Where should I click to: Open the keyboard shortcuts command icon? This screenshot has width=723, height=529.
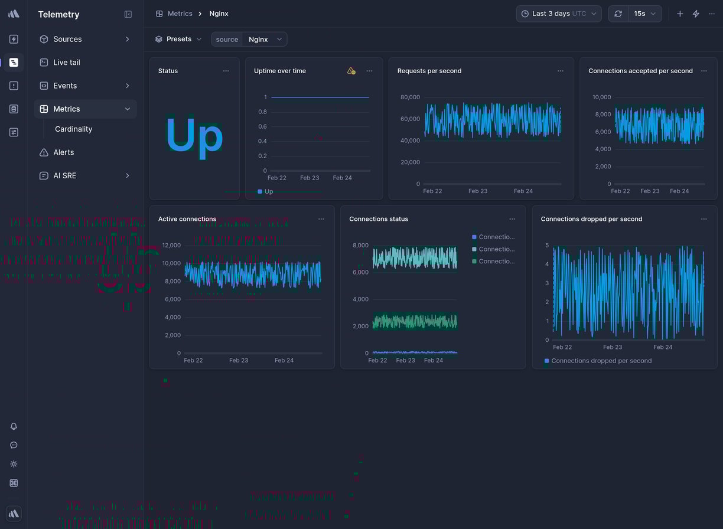14,483
